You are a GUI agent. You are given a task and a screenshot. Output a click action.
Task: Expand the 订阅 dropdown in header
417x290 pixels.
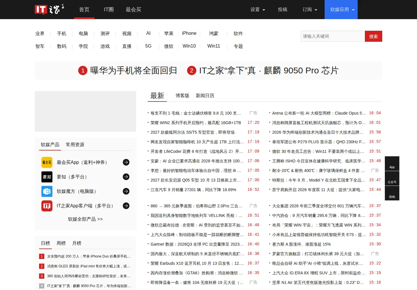pyautogui.click(x=310, y=10)
